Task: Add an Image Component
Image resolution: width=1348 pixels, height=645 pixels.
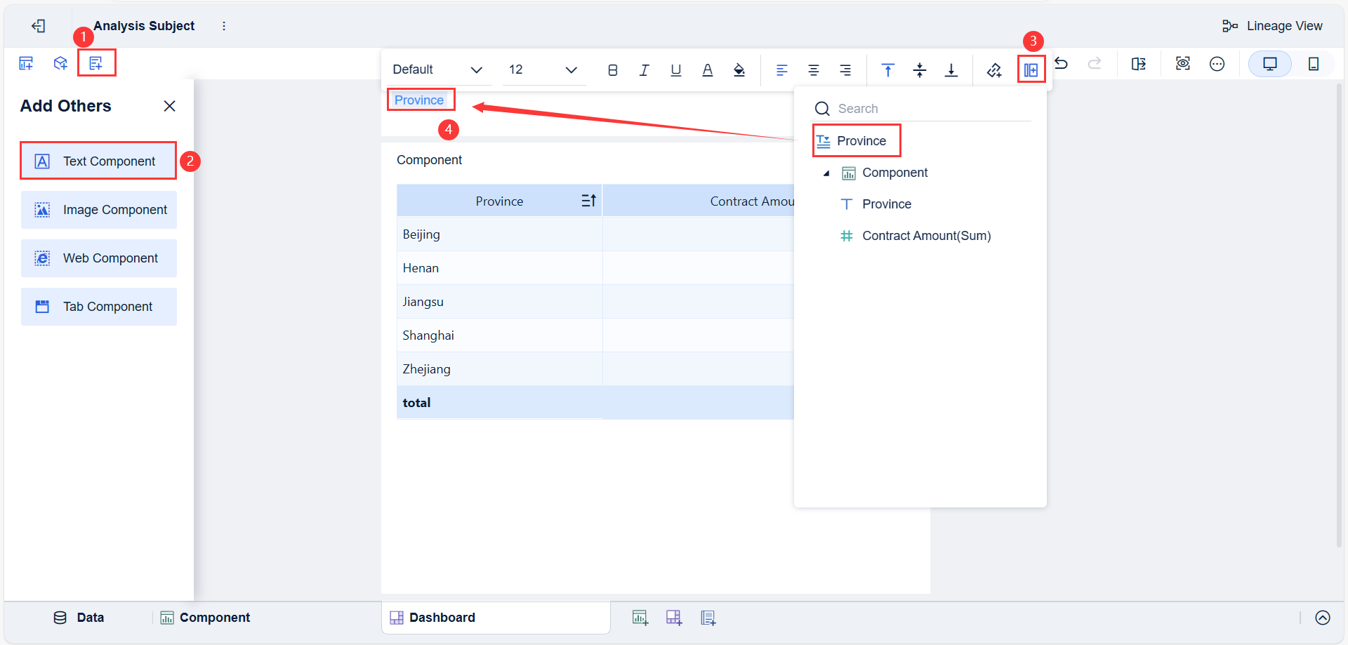Action: point(98,210)
